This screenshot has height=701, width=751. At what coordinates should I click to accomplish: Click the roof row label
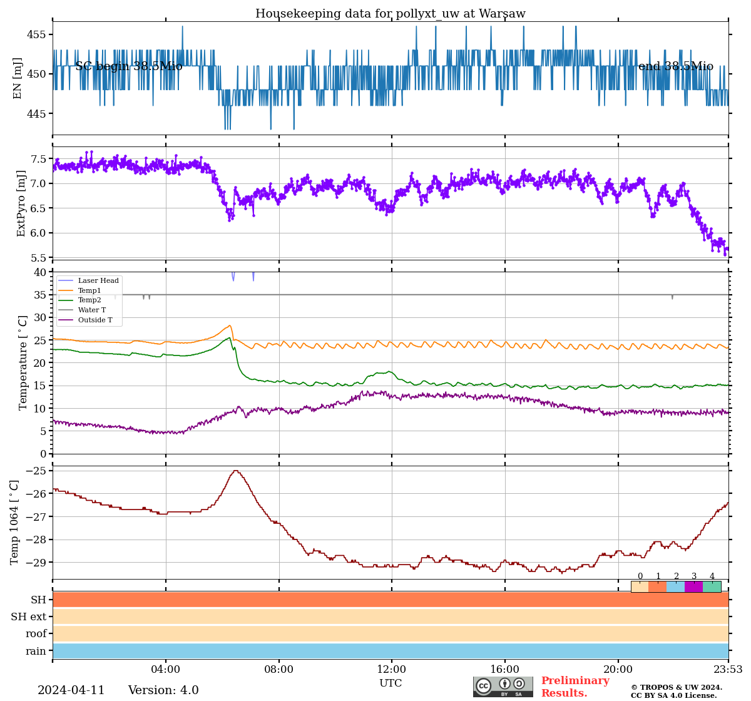(x=36, y=634)
